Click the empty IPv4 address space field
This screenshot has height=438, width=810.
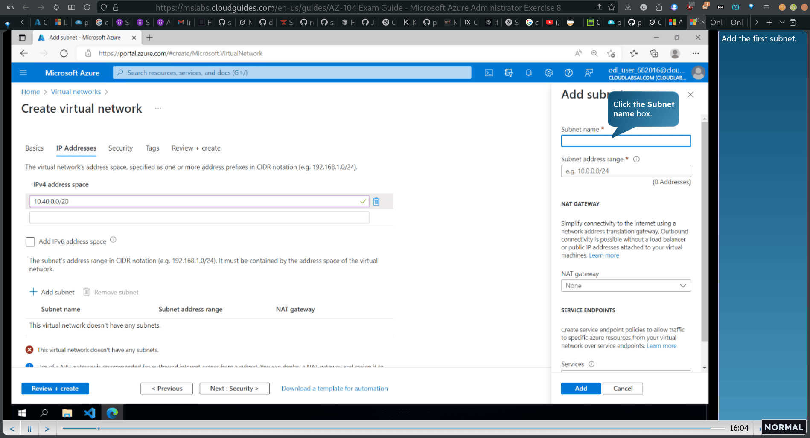click(199, 218)
